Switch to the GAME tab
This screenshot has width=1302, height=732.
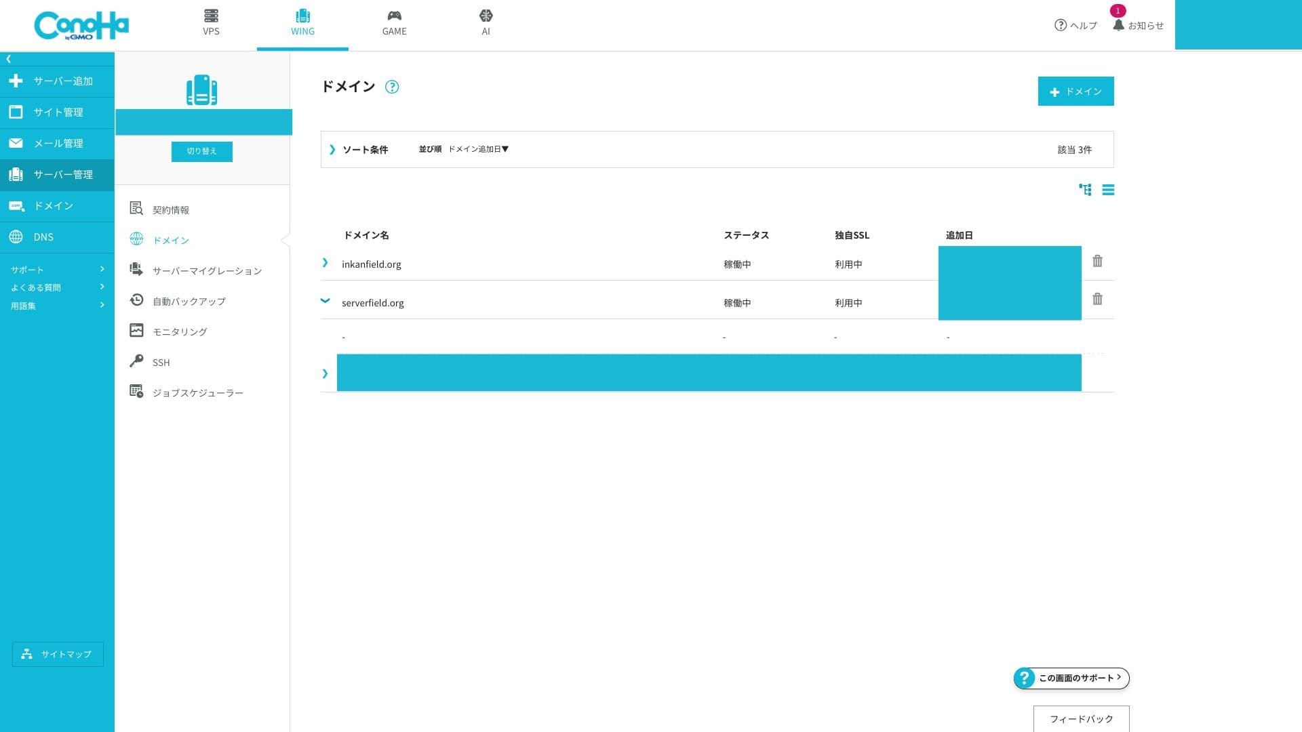click(x=394, y=22)
